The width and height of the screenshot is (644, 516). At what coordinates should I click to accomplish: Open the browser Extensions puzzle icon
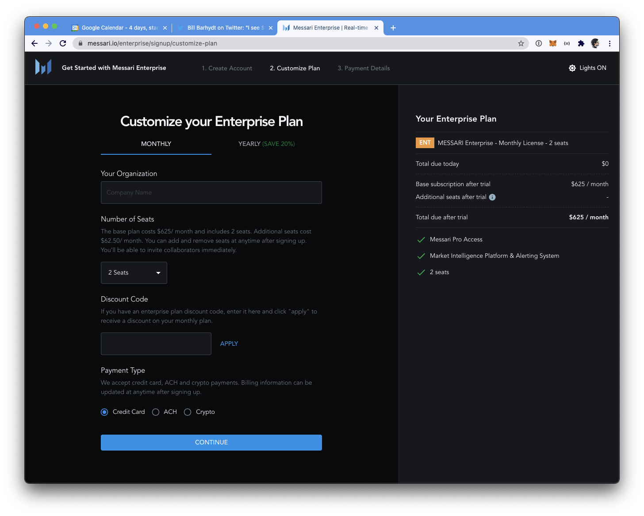(x=581, y=43)
